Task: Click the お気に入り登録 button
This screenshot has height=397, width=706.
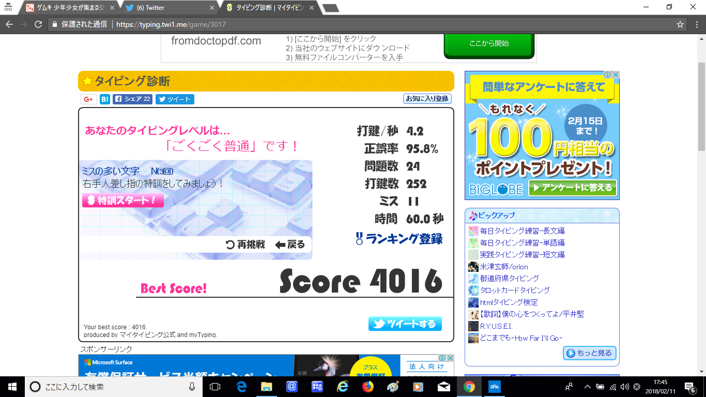Action: (427, 99)
